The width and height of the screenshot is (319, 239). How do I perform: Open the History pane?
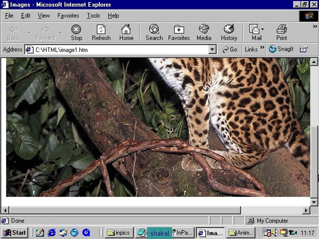(229, 33)
